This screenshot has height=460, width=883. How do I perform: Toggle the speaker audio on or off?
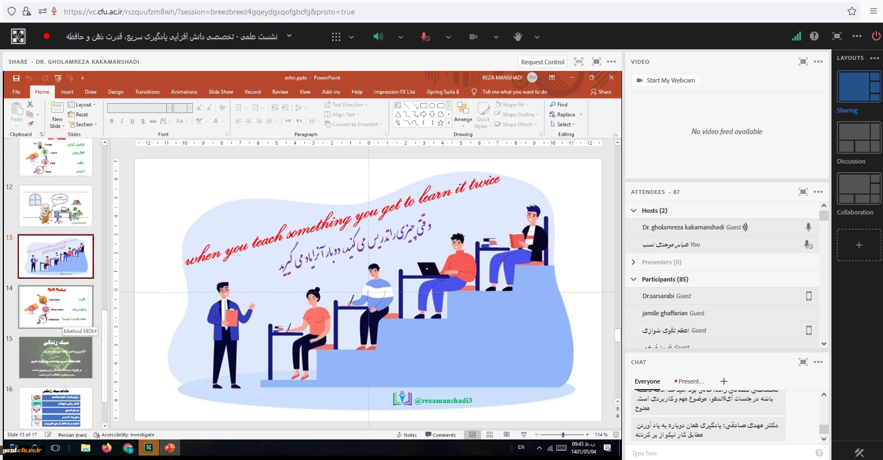pyautogui.click(x=378, y=37)
